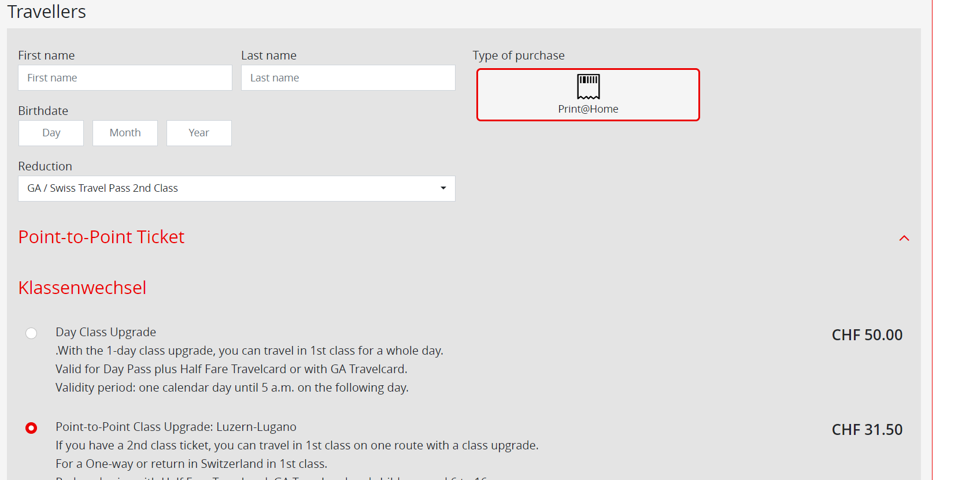This screenshot has width=962, height=480.
Task: Click the CHF 31.50 price
Action: coord(867,430)
